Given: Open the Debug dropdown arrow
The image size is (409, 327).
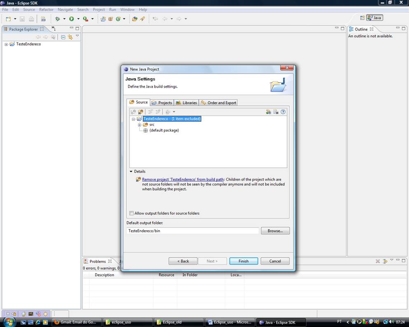Looking at the screenshot, I should 64,19.
